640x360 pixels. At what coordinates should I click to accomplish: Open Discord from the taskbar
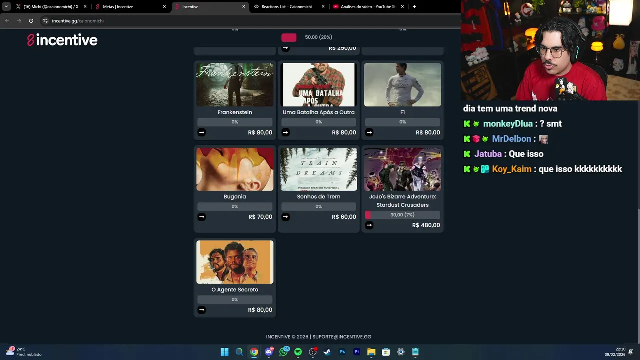click(x=269, y=352)
